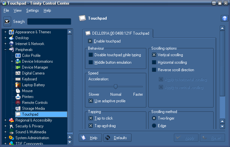Select the Device Manager icon
This screenshot has height=147, width=230.
click(18, 67)
